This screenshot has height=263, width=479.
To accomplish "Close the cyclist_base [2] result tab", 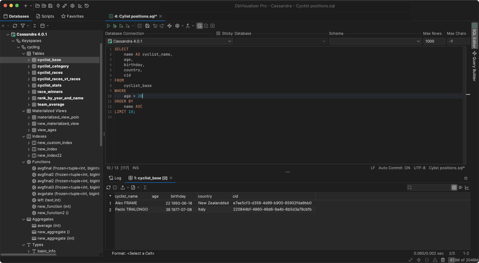I will pos(171,178).
